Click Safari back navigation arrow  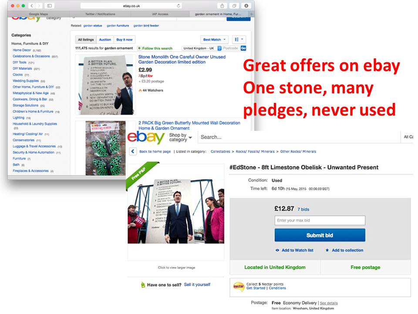pos(32,6)
